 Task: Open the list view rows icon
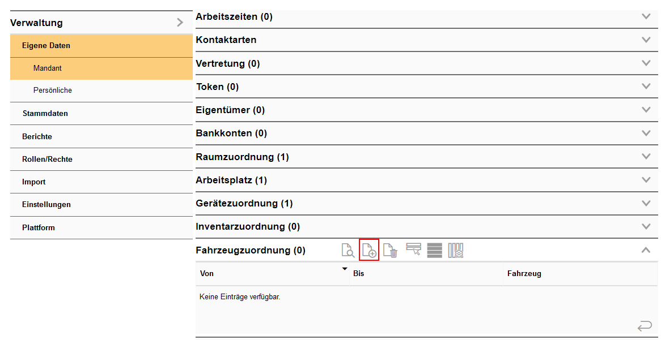click(434, 250)
